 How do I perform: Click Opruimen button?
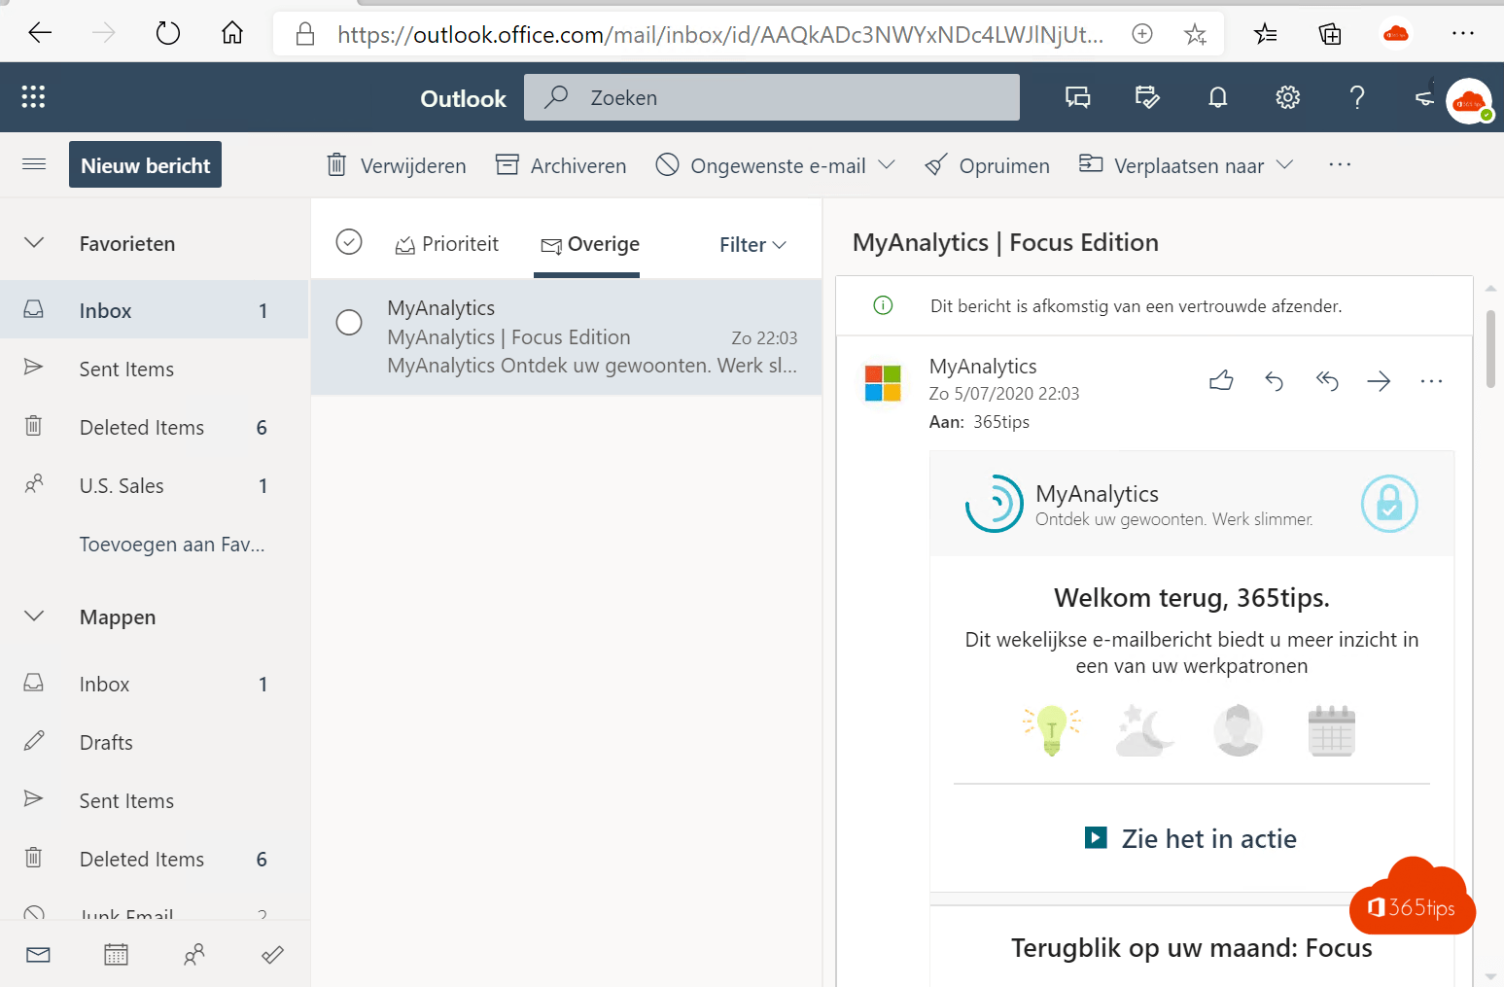(987, 165)
